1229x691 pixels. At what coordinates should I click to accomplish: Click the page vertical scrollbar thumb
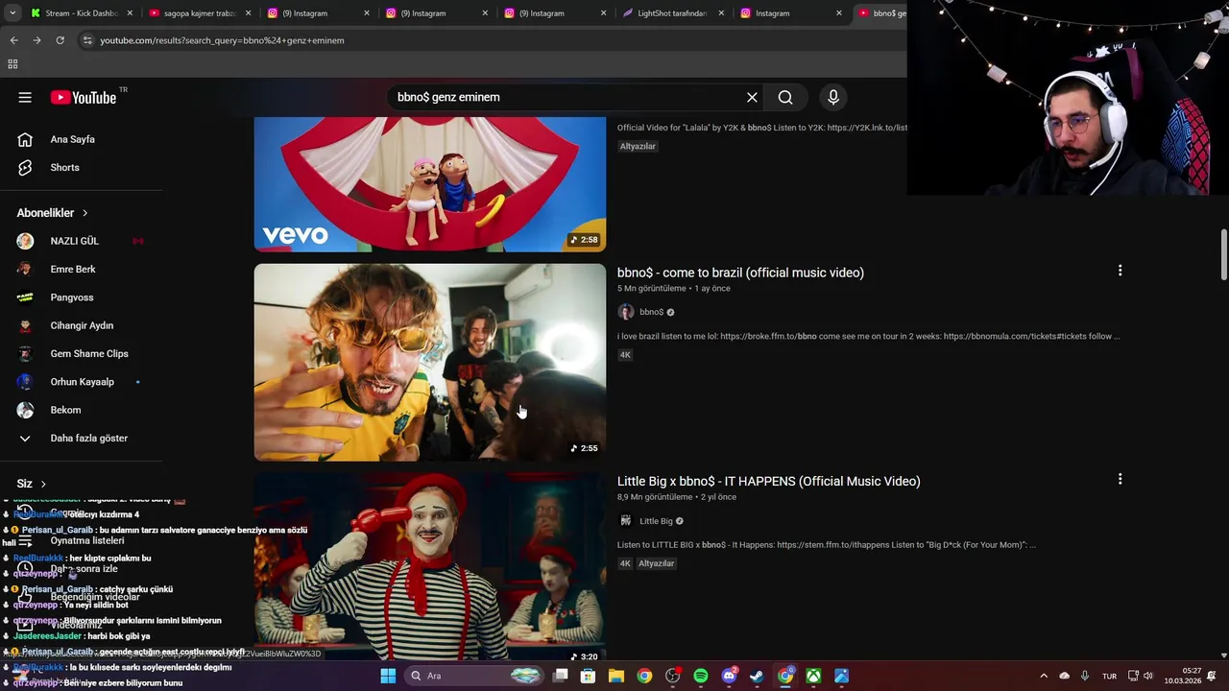[1223, 254]
